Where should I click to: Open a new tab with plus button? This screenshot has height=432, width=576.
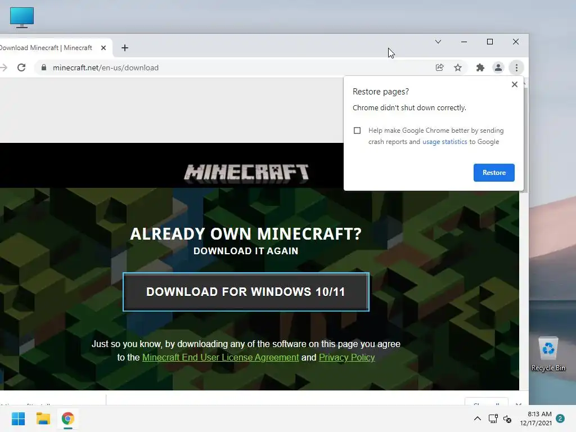[x=125, y=48]
